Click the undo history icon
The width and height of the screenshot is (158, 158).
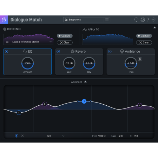pyautogui.click(x=136, y=20)
